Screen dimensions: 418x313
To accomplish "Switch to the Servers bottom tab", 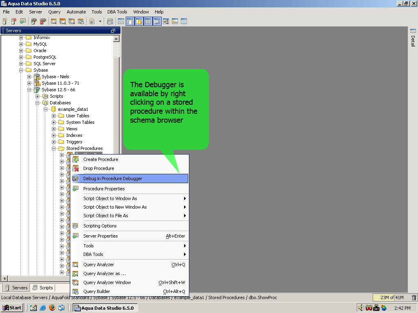I will 16,288.
